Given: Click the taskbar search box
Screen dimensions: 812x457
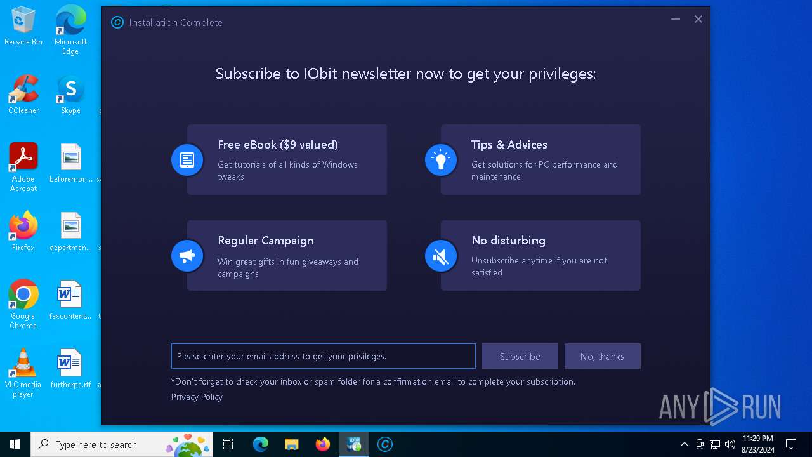Looking at the screenshot, I should 123,444.
